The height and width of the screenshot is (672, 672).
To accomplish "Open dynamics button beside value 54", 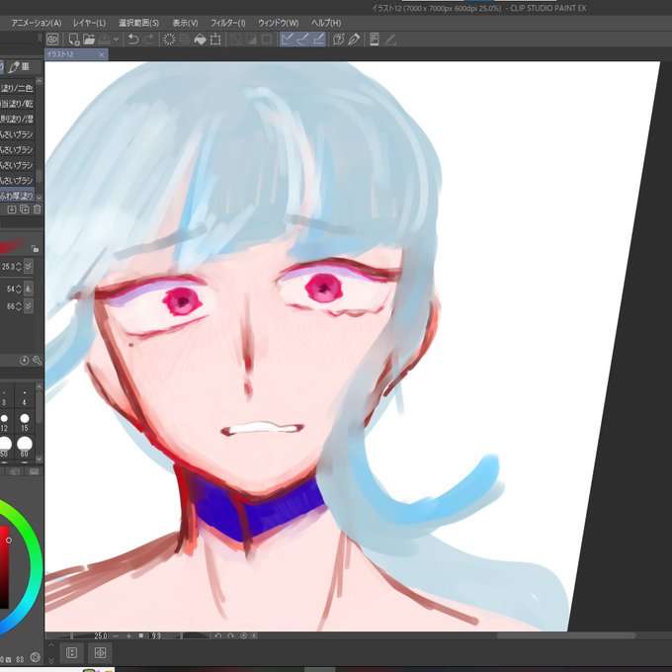I will click(28, 289).
